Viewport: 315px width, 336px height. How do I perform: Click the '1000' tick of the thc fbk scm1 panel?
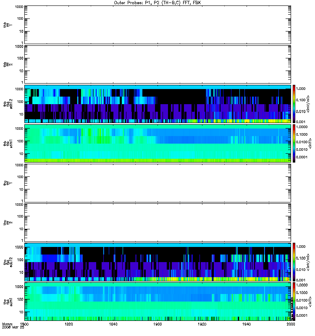[x=19, y=287]
